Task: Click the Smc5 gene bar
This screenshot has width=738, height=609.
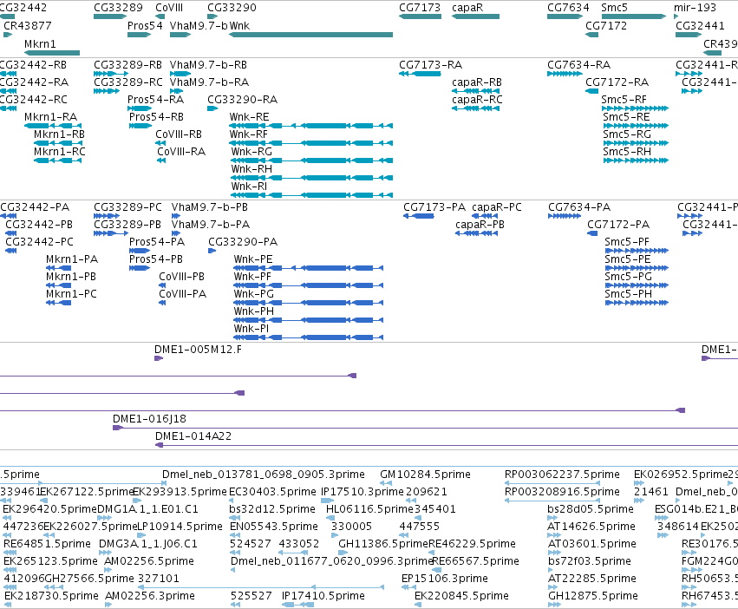Action: click(x=634, y=16)
